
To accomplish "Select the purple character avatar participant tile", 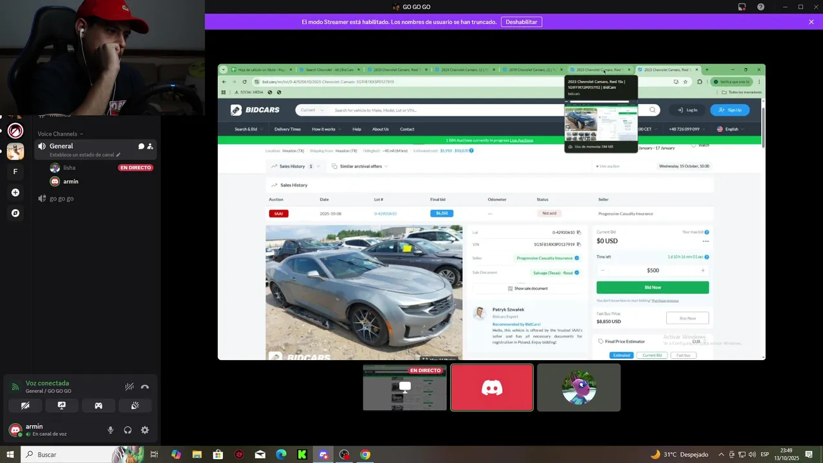I will tap(579, 388).
